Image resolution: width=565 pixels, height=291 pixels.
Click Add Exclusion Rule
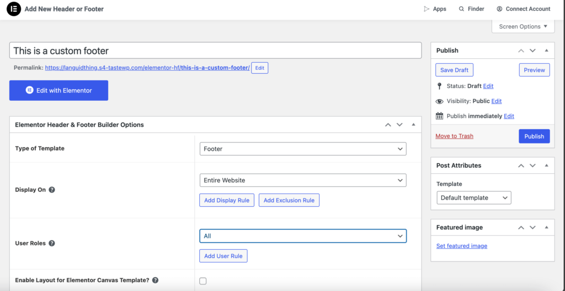pos(289,200)
